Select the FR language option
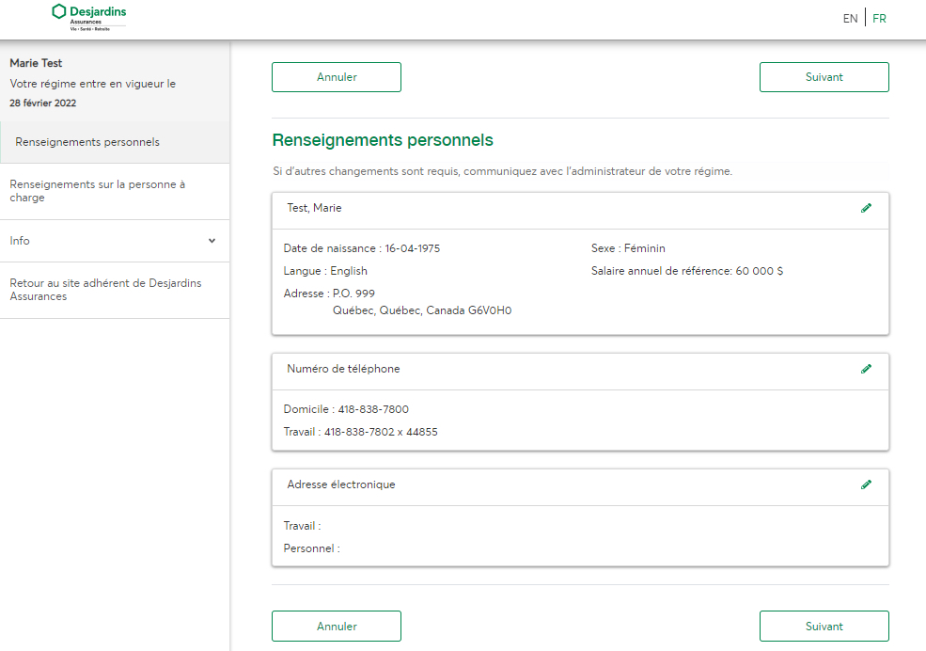This screenshot has width=926, height=651. tap(879, 18)
